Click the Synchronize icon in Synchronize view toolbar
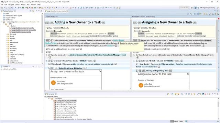The height and width of the screenshot is (123, 220). 168,94
